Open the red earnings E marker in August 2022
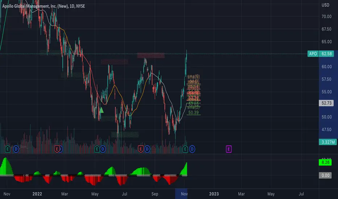This screenshot has height=199, width=338. pos(141,149)
